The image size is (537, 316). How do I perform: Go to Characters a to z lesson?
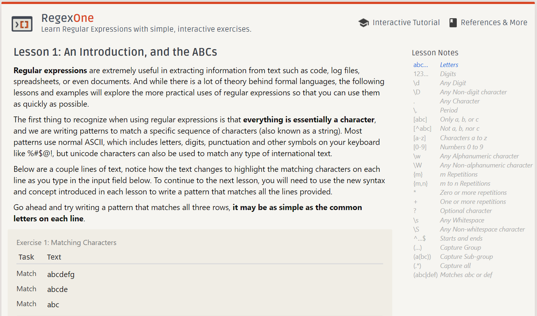[463, 138]
